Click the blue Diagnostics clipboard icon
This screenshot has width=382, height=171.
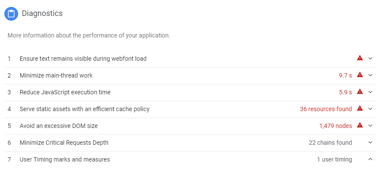[x=11, y=14]
